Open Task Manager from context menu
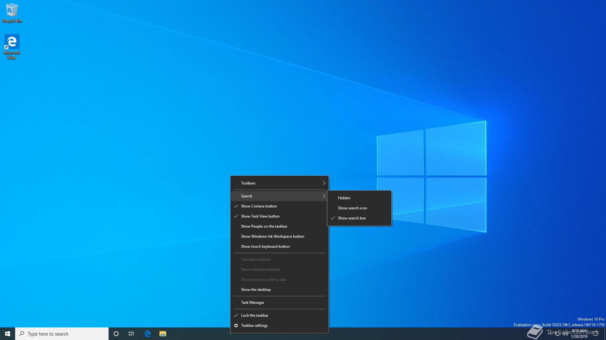Viewport: 606px width, 340px height. click(279, 303)
